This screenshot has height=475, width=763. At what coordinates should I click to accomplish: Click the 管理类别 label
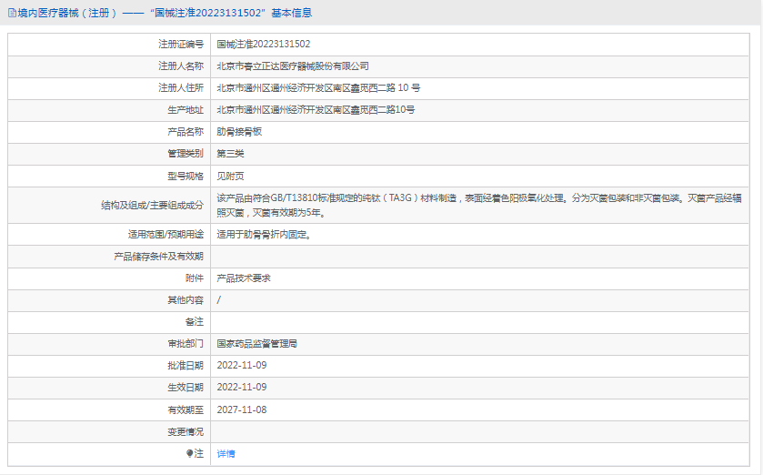point(186,154)
